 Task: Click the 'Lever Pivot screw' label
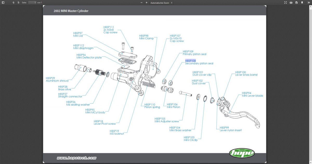click(x=105, y=124)
